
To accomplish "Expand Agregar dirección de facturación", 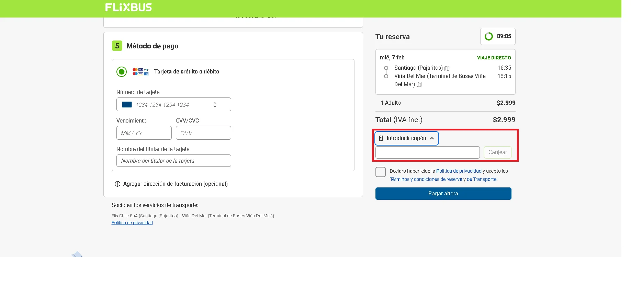I will click(x=175, y=184).
